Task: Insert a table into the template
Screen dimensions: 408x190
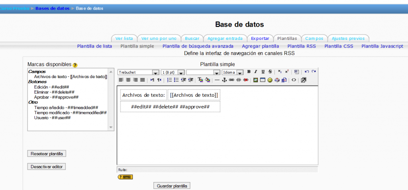Action: (263, 80)
